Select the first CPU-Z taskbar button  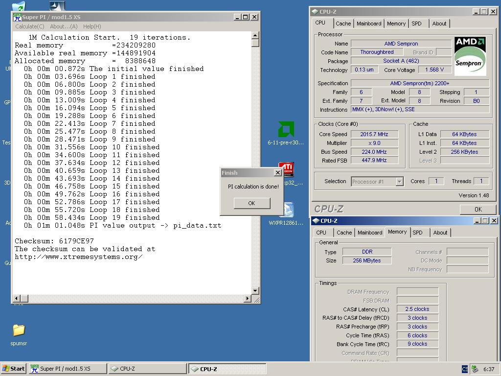click(147, 369)
